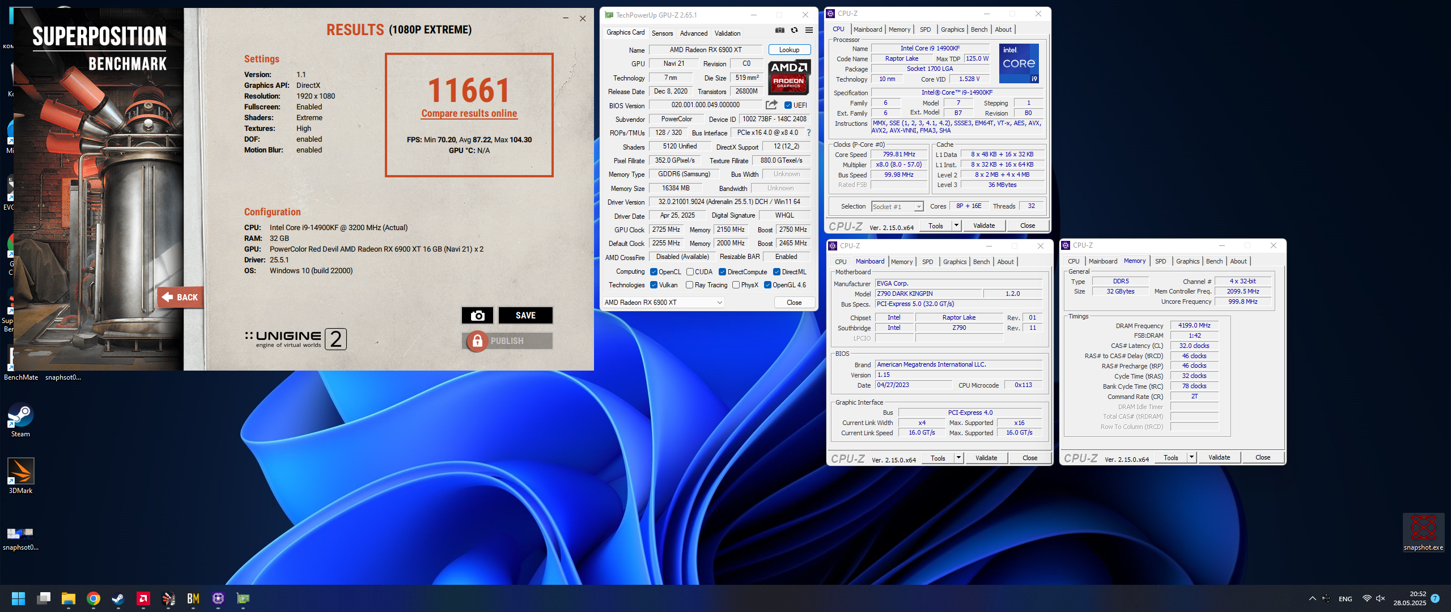
Task: Click the BACK button in Superposition
Action: pyautogui.click(x=180, y=297)
